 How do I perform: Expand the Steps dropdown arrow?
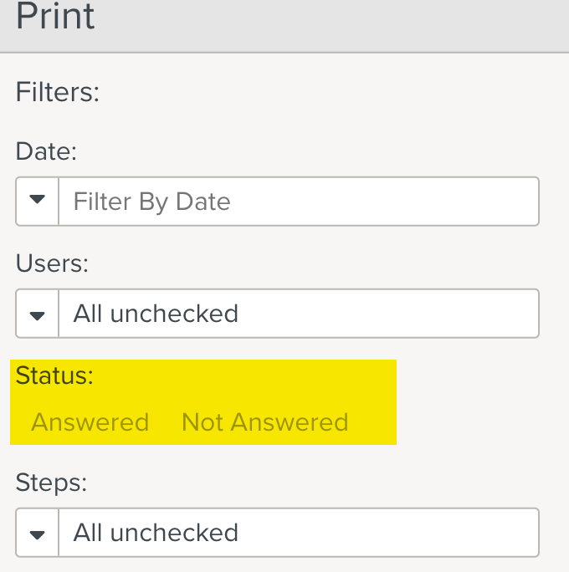[37, 533]
